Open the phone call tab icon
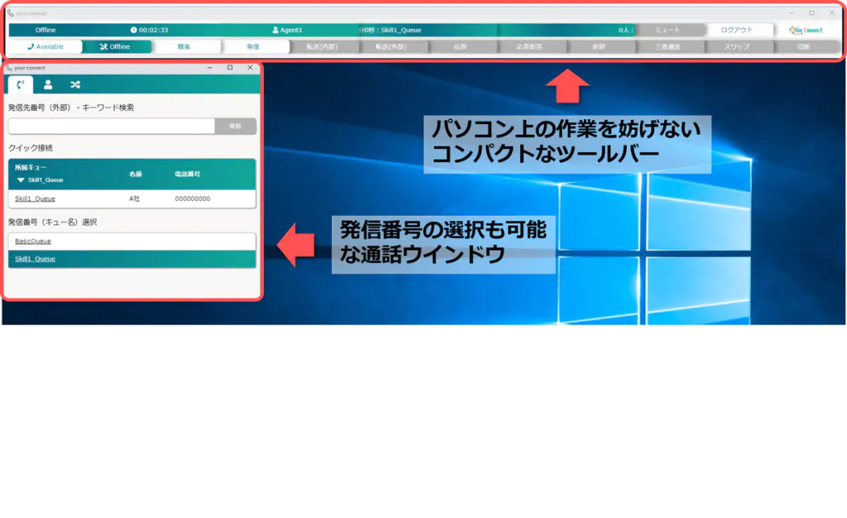Image resolution: width=847 pixels, height=518 pixels. [21, 84]
